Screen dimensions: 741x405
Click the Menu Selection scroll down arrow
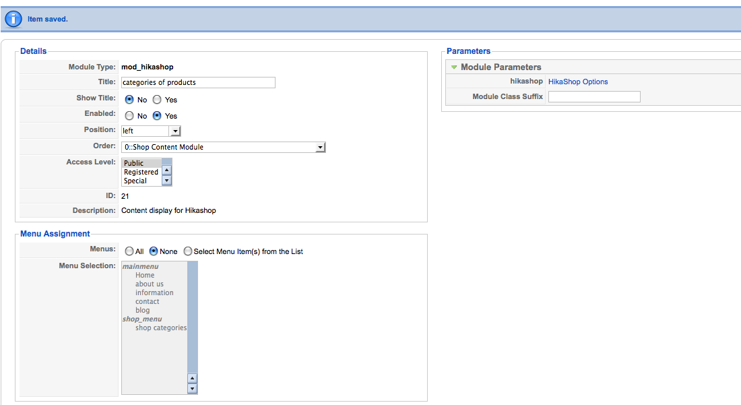(192, 389)
